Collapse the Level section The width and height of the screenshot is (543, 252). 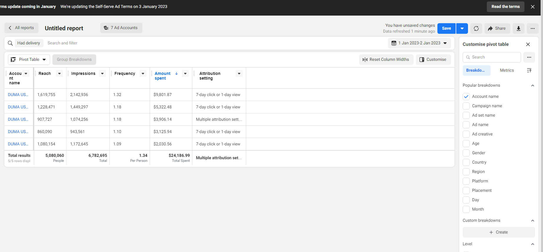click(532, 244)
